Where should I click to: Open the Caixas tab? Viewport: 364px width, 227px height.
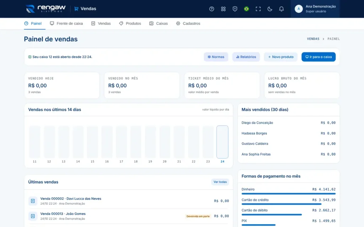point(159,23)
